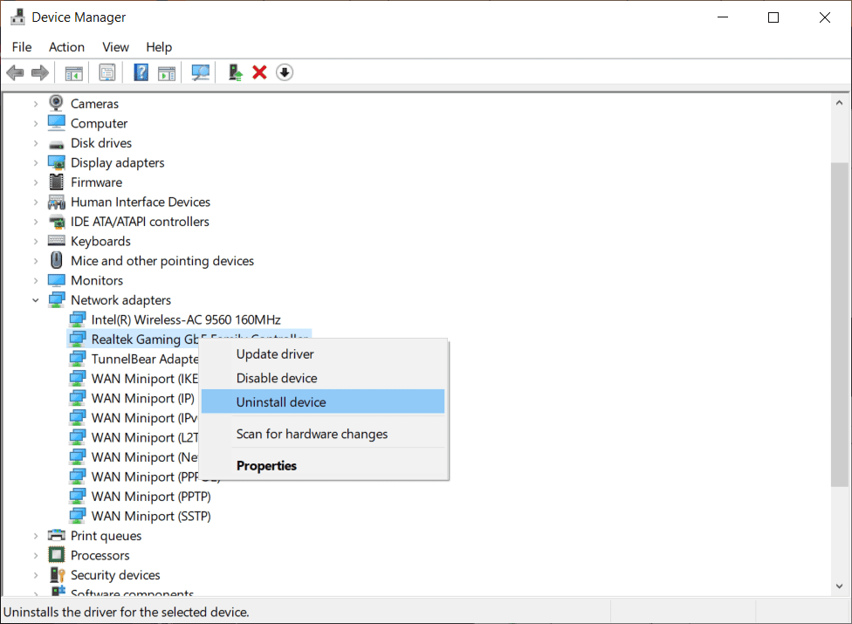Screen dimensions: 852x624
Task: Expand the Print queues chevron
Action: [x=36, y=536]
